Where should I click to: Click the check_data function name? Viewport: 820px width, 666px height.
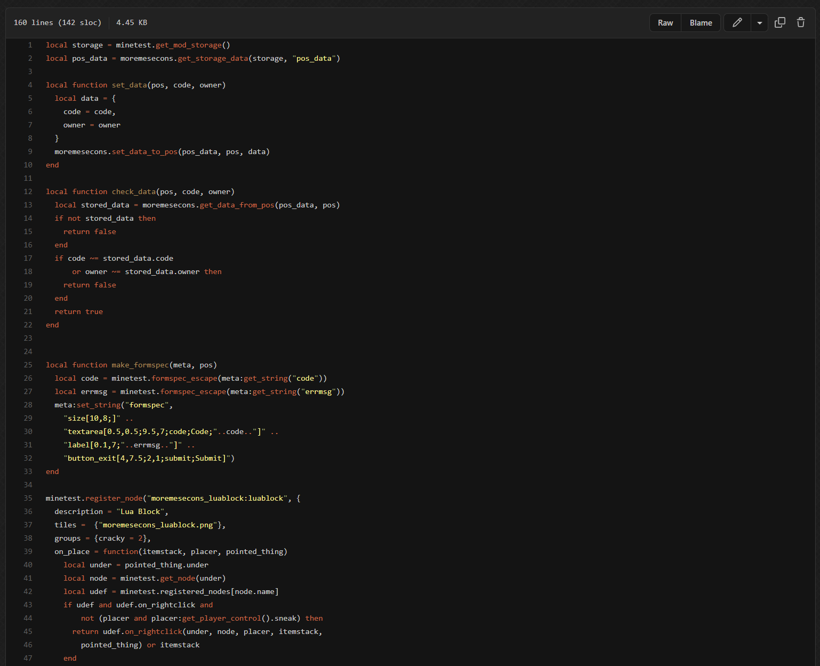point(133,192)
